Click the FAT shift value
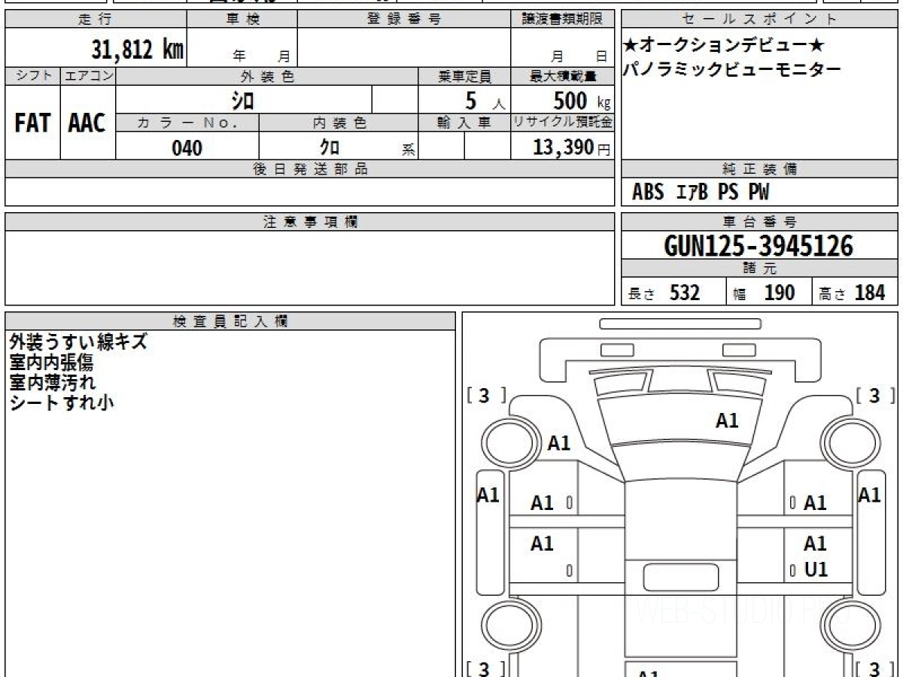The width and height of the screenshot is (903, 677). [x=32, y=123]
